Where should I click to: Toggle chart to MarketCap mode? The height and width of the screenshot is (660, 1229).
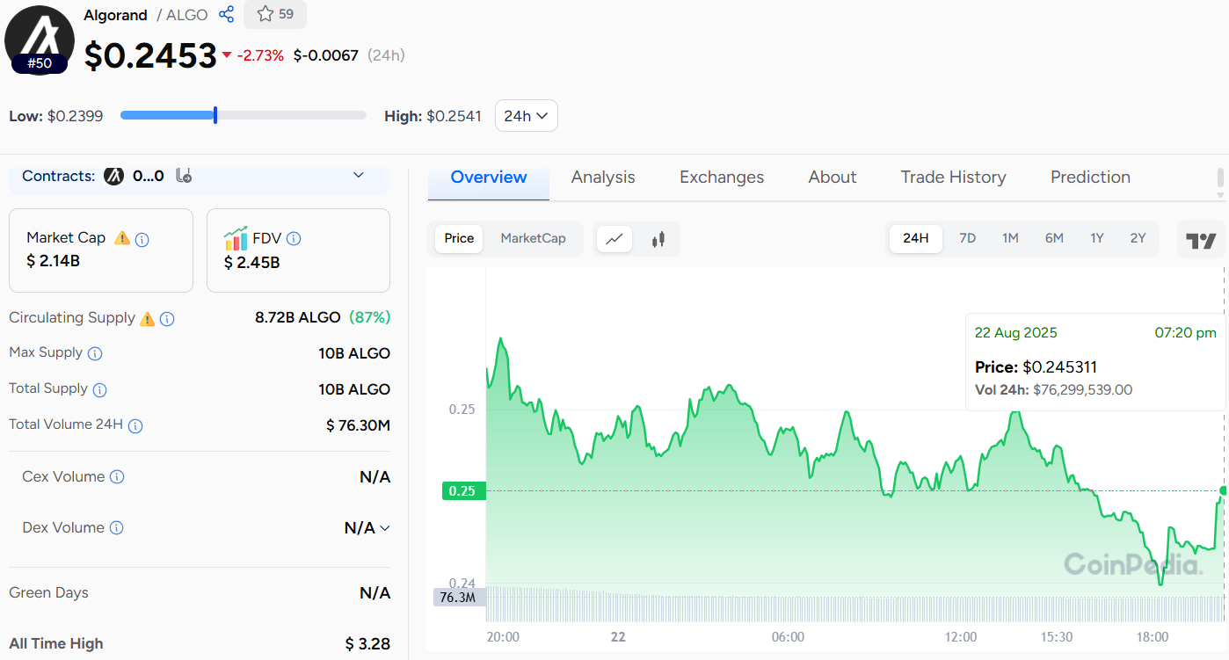533,238
